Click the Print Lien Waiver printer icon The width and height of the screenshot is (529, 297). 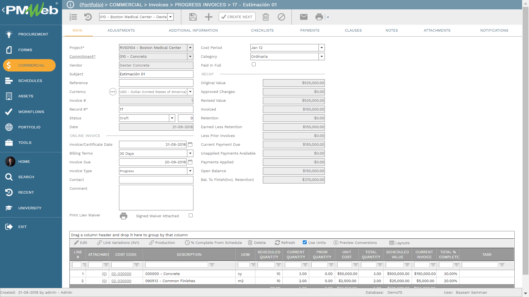click(x=123, y=216)
